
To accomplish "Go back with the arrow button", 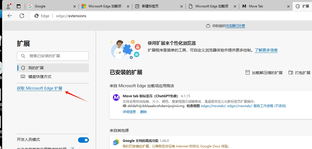I will (x=10, y=16).
